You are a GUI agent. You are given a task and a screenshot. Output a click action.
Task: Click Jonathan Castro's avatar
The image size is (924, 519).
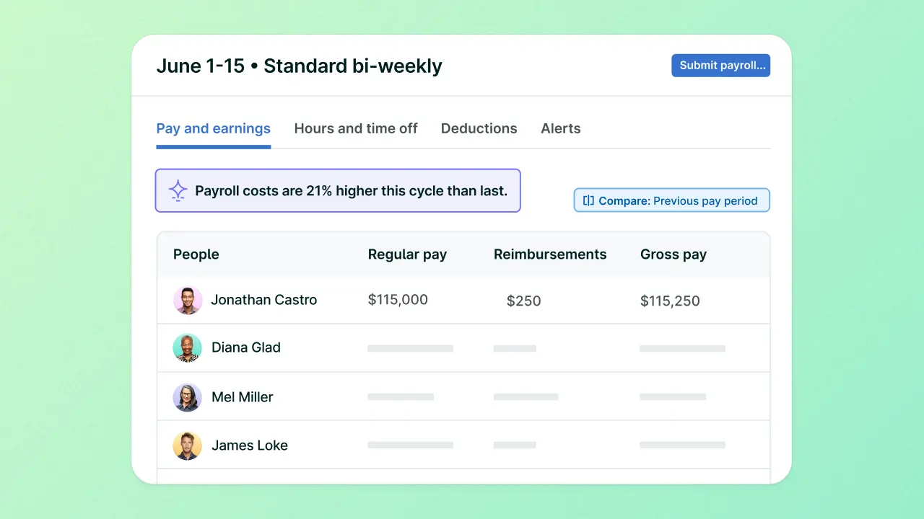coord(188,300)
